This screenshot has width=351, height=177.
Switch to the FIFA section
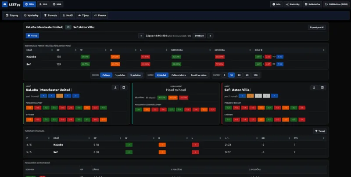29,4
